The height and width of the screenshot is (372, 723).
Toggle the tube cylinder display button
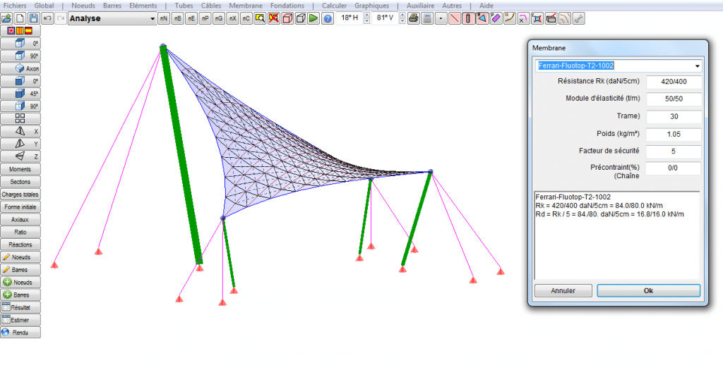[469, 18]
